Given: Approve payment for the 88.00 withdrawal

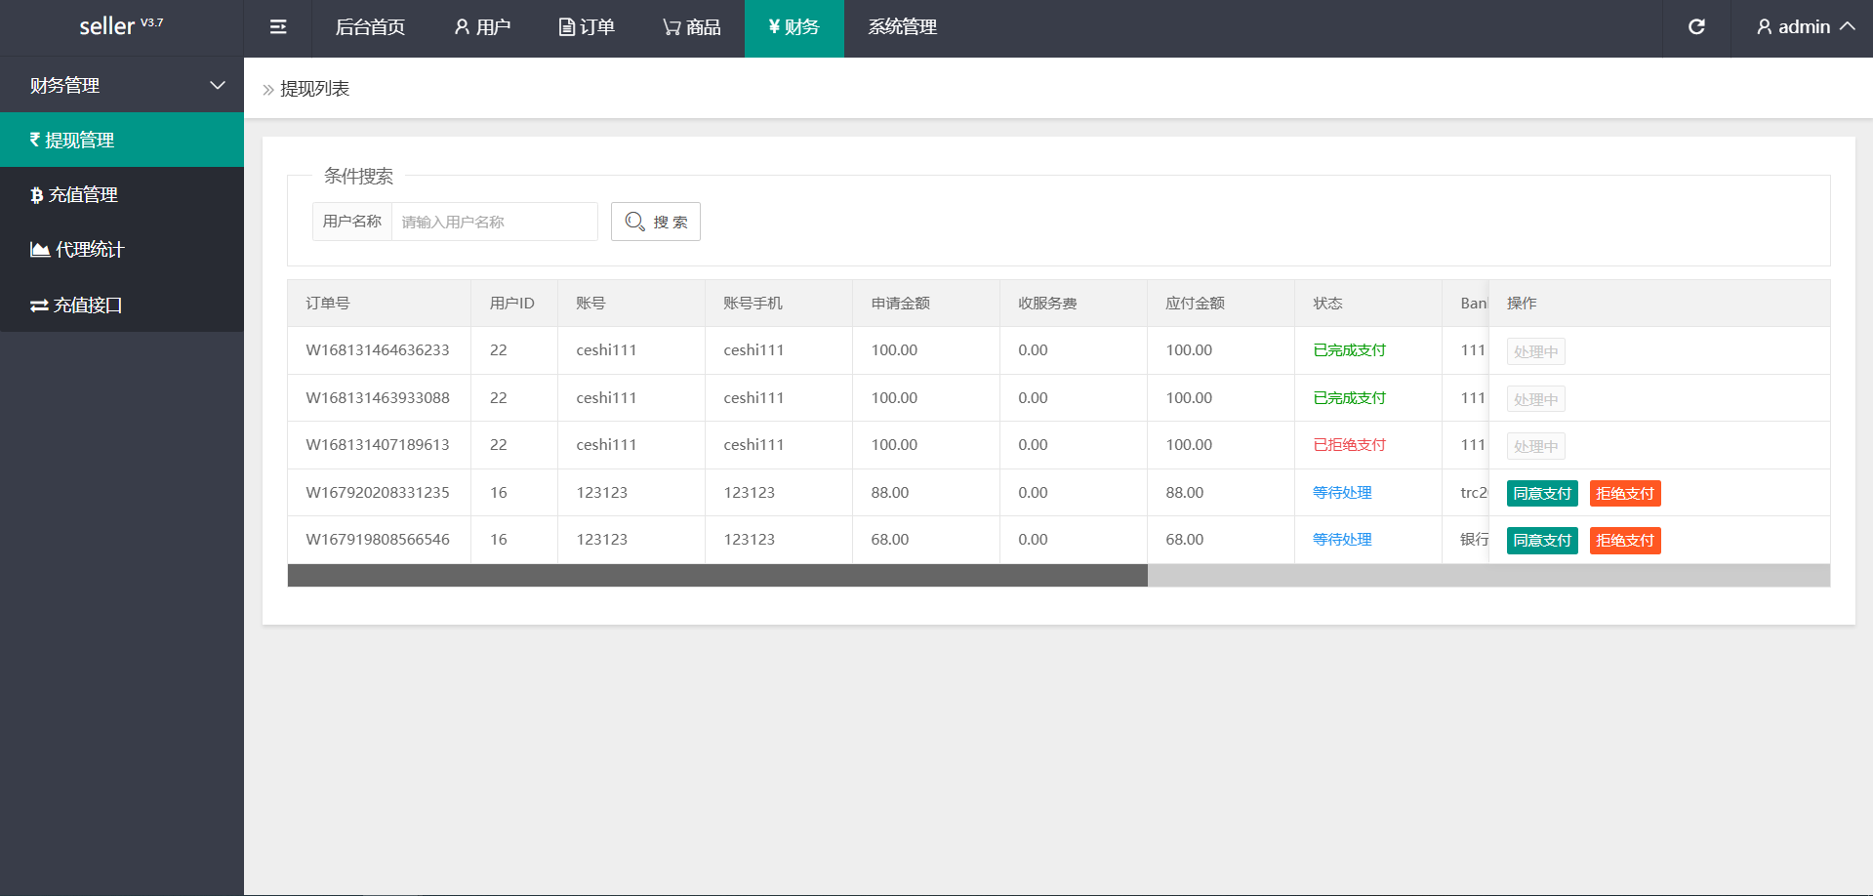Looking at the screenshot, I should click(x=1542, y=494).
